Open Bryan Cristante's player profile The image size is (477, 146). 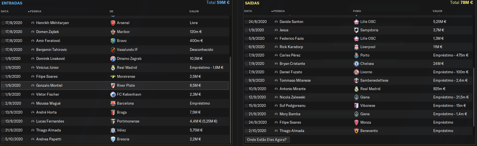pos(292,64)
